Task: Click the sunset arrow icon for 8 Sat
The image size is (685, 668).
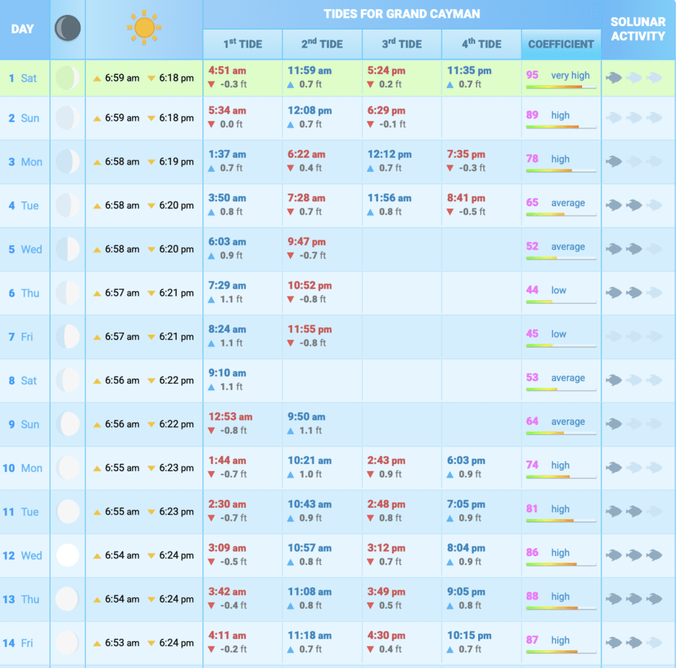Action: click(151, 381)
